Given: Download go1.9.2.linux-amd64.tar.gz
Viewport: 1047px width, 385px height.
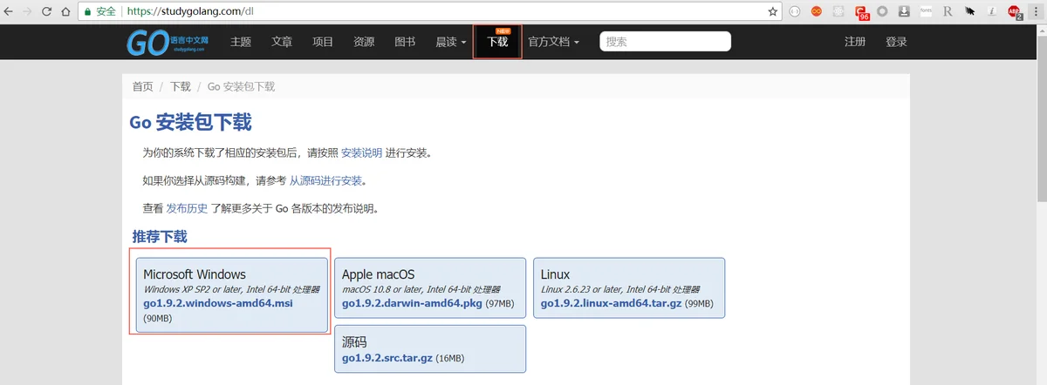Looking at the screenshot, I should 610,303.
